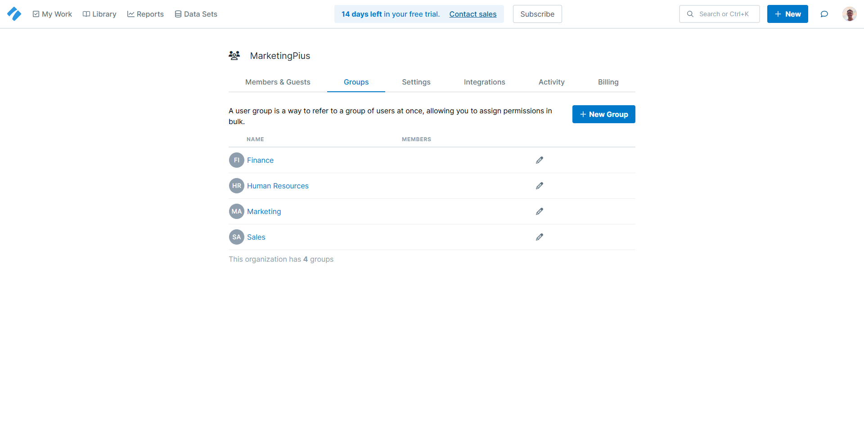Create a group with New Group button
Screen dimensions: 864x433
[x=603, y=114]
